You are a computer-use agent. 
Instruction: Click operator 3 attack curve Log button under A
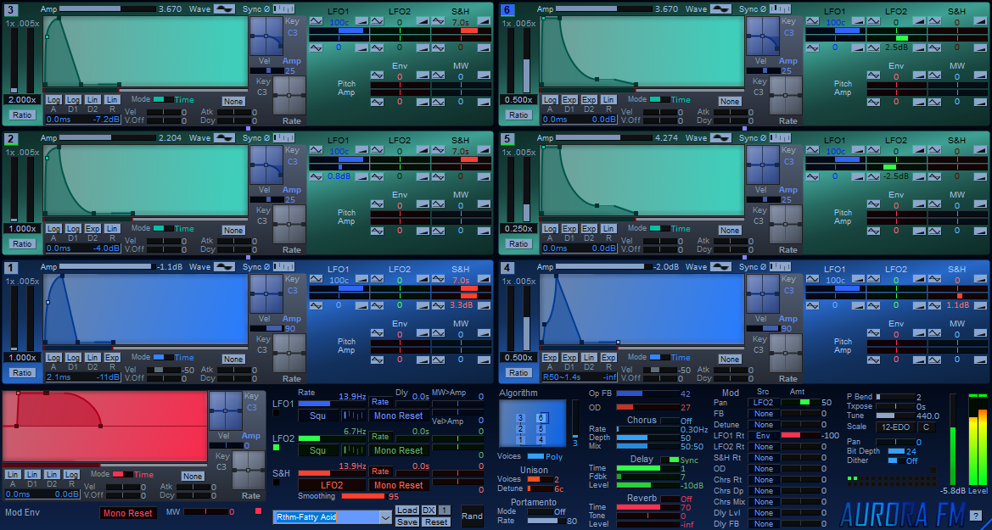point(53,100)
